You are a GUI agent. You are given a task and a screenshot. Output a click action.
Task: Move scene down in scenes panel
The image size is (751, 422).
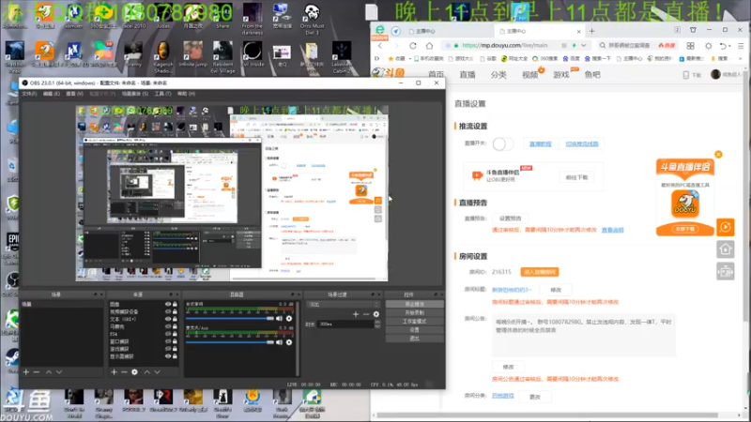point(59,371)
